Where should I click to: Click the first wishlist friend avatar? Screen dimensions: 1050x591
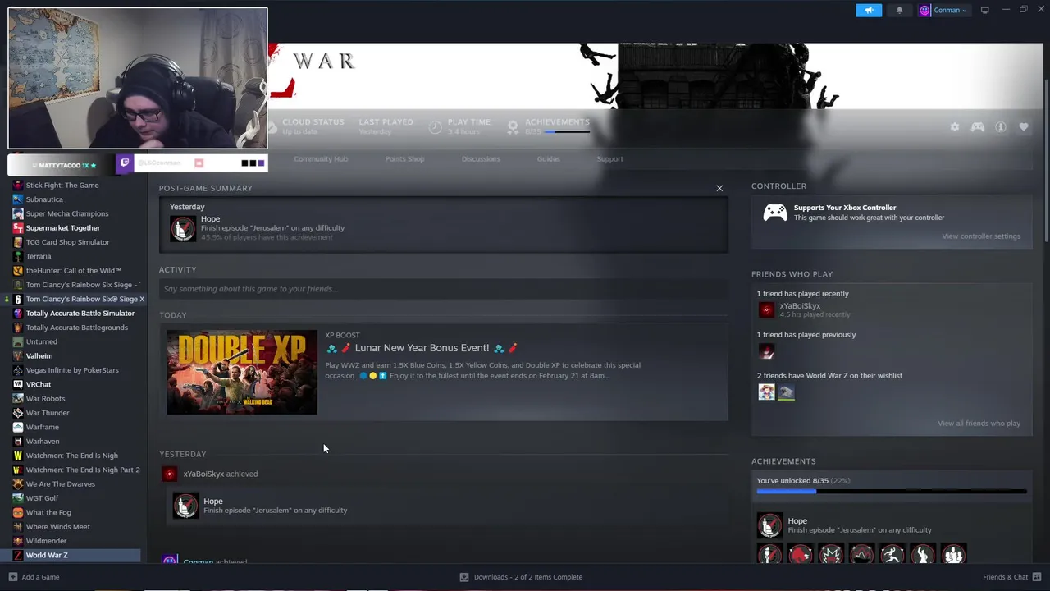click(x=766, y=392)
